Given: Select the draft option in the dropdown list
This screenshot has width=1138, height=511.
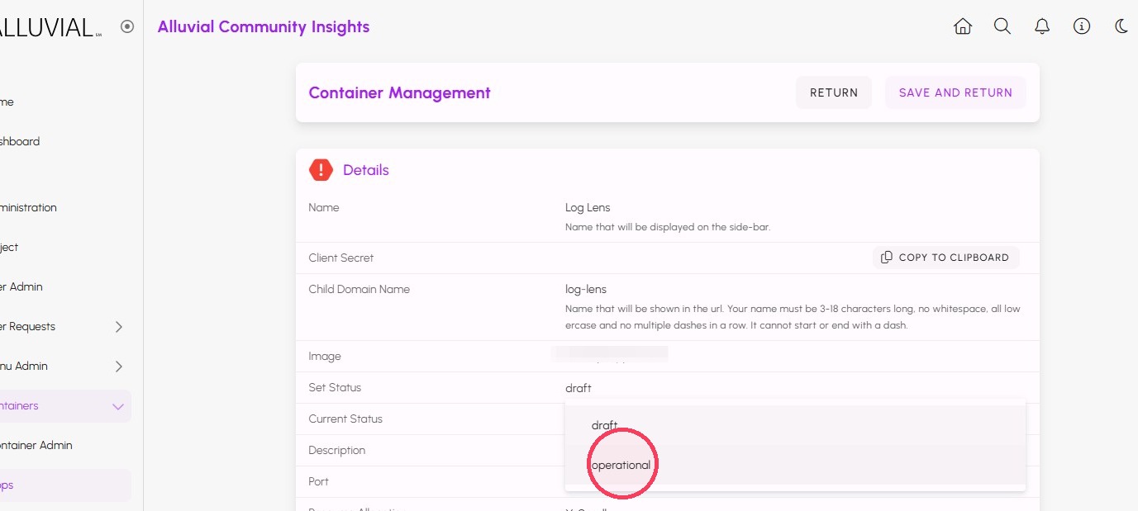Looking at the screenshot, I should [795, 425].
